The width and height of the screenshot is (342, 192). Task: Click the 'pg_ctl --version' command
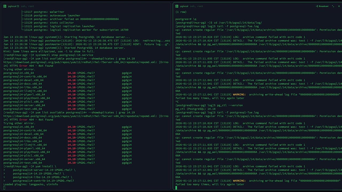click(230, 105)
